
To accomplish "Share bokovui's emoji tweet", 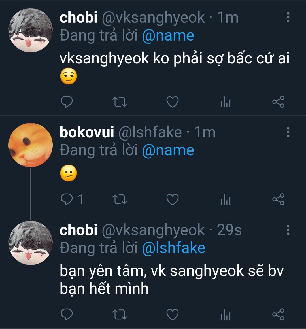I will coord(278,199).
